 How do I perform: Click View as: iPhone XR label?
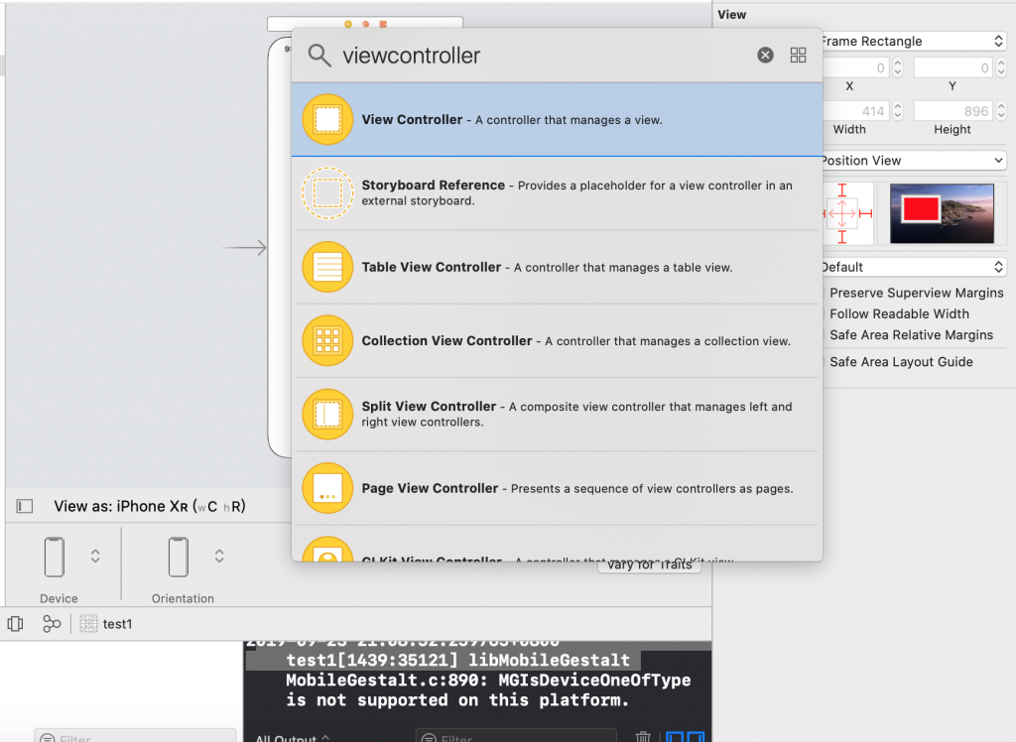tap(150, 506)
